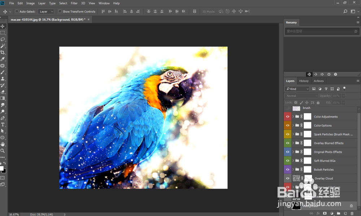Select the Crop tool

[3, 52]
